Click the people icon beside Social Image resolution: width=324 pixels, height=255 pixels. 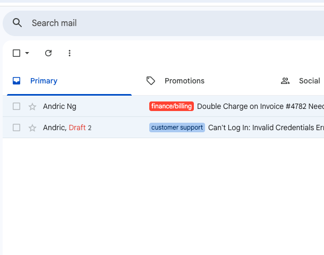click(x=285, y=81)
